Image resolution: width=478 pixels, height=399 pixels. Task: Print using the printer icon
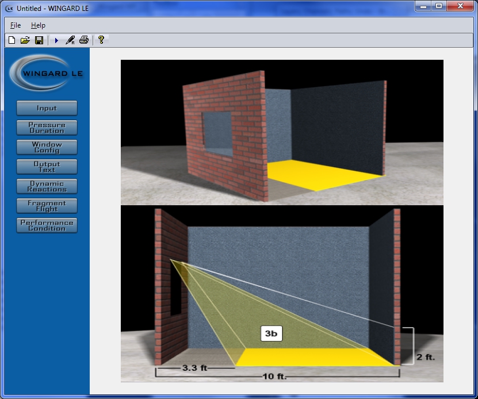tap(84, 40)
